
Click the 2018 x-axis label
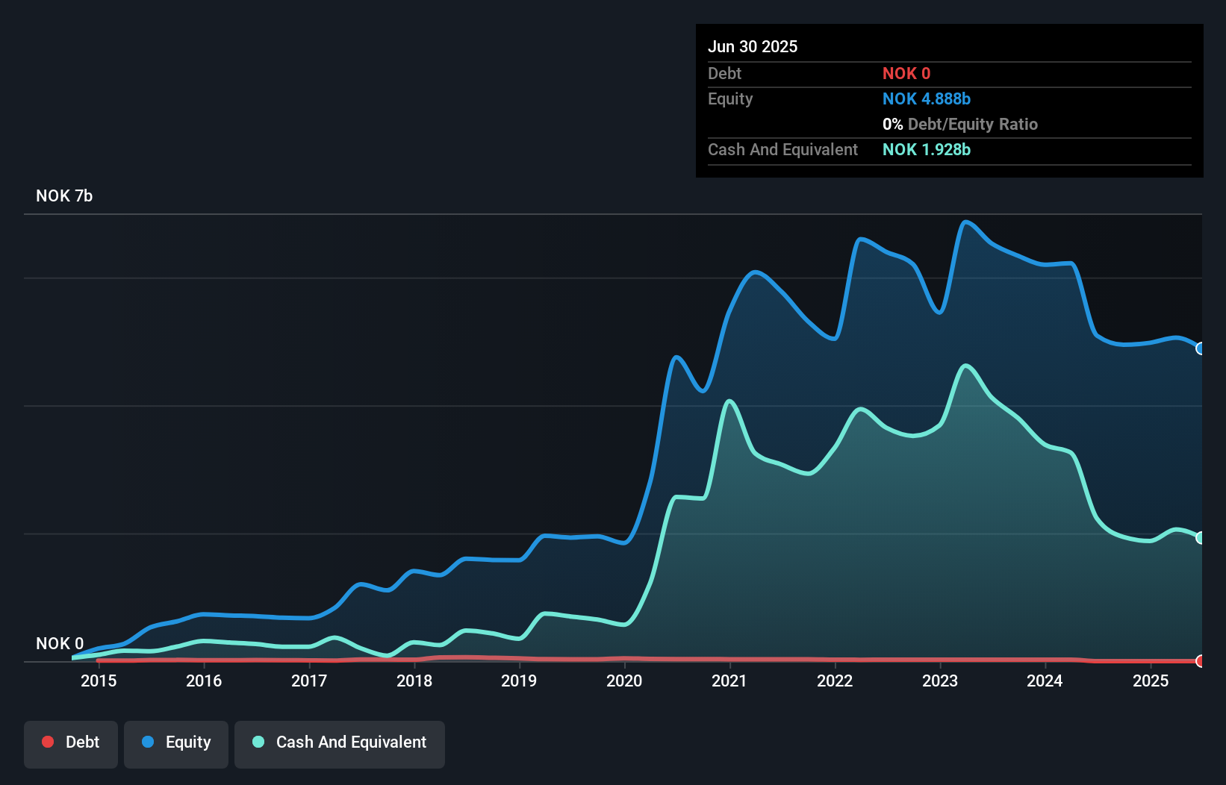414,681
